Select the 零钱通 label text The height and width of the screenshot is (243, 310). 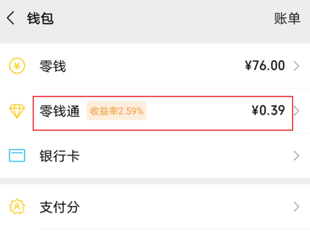pyautogui.click(x=60, y=111)
